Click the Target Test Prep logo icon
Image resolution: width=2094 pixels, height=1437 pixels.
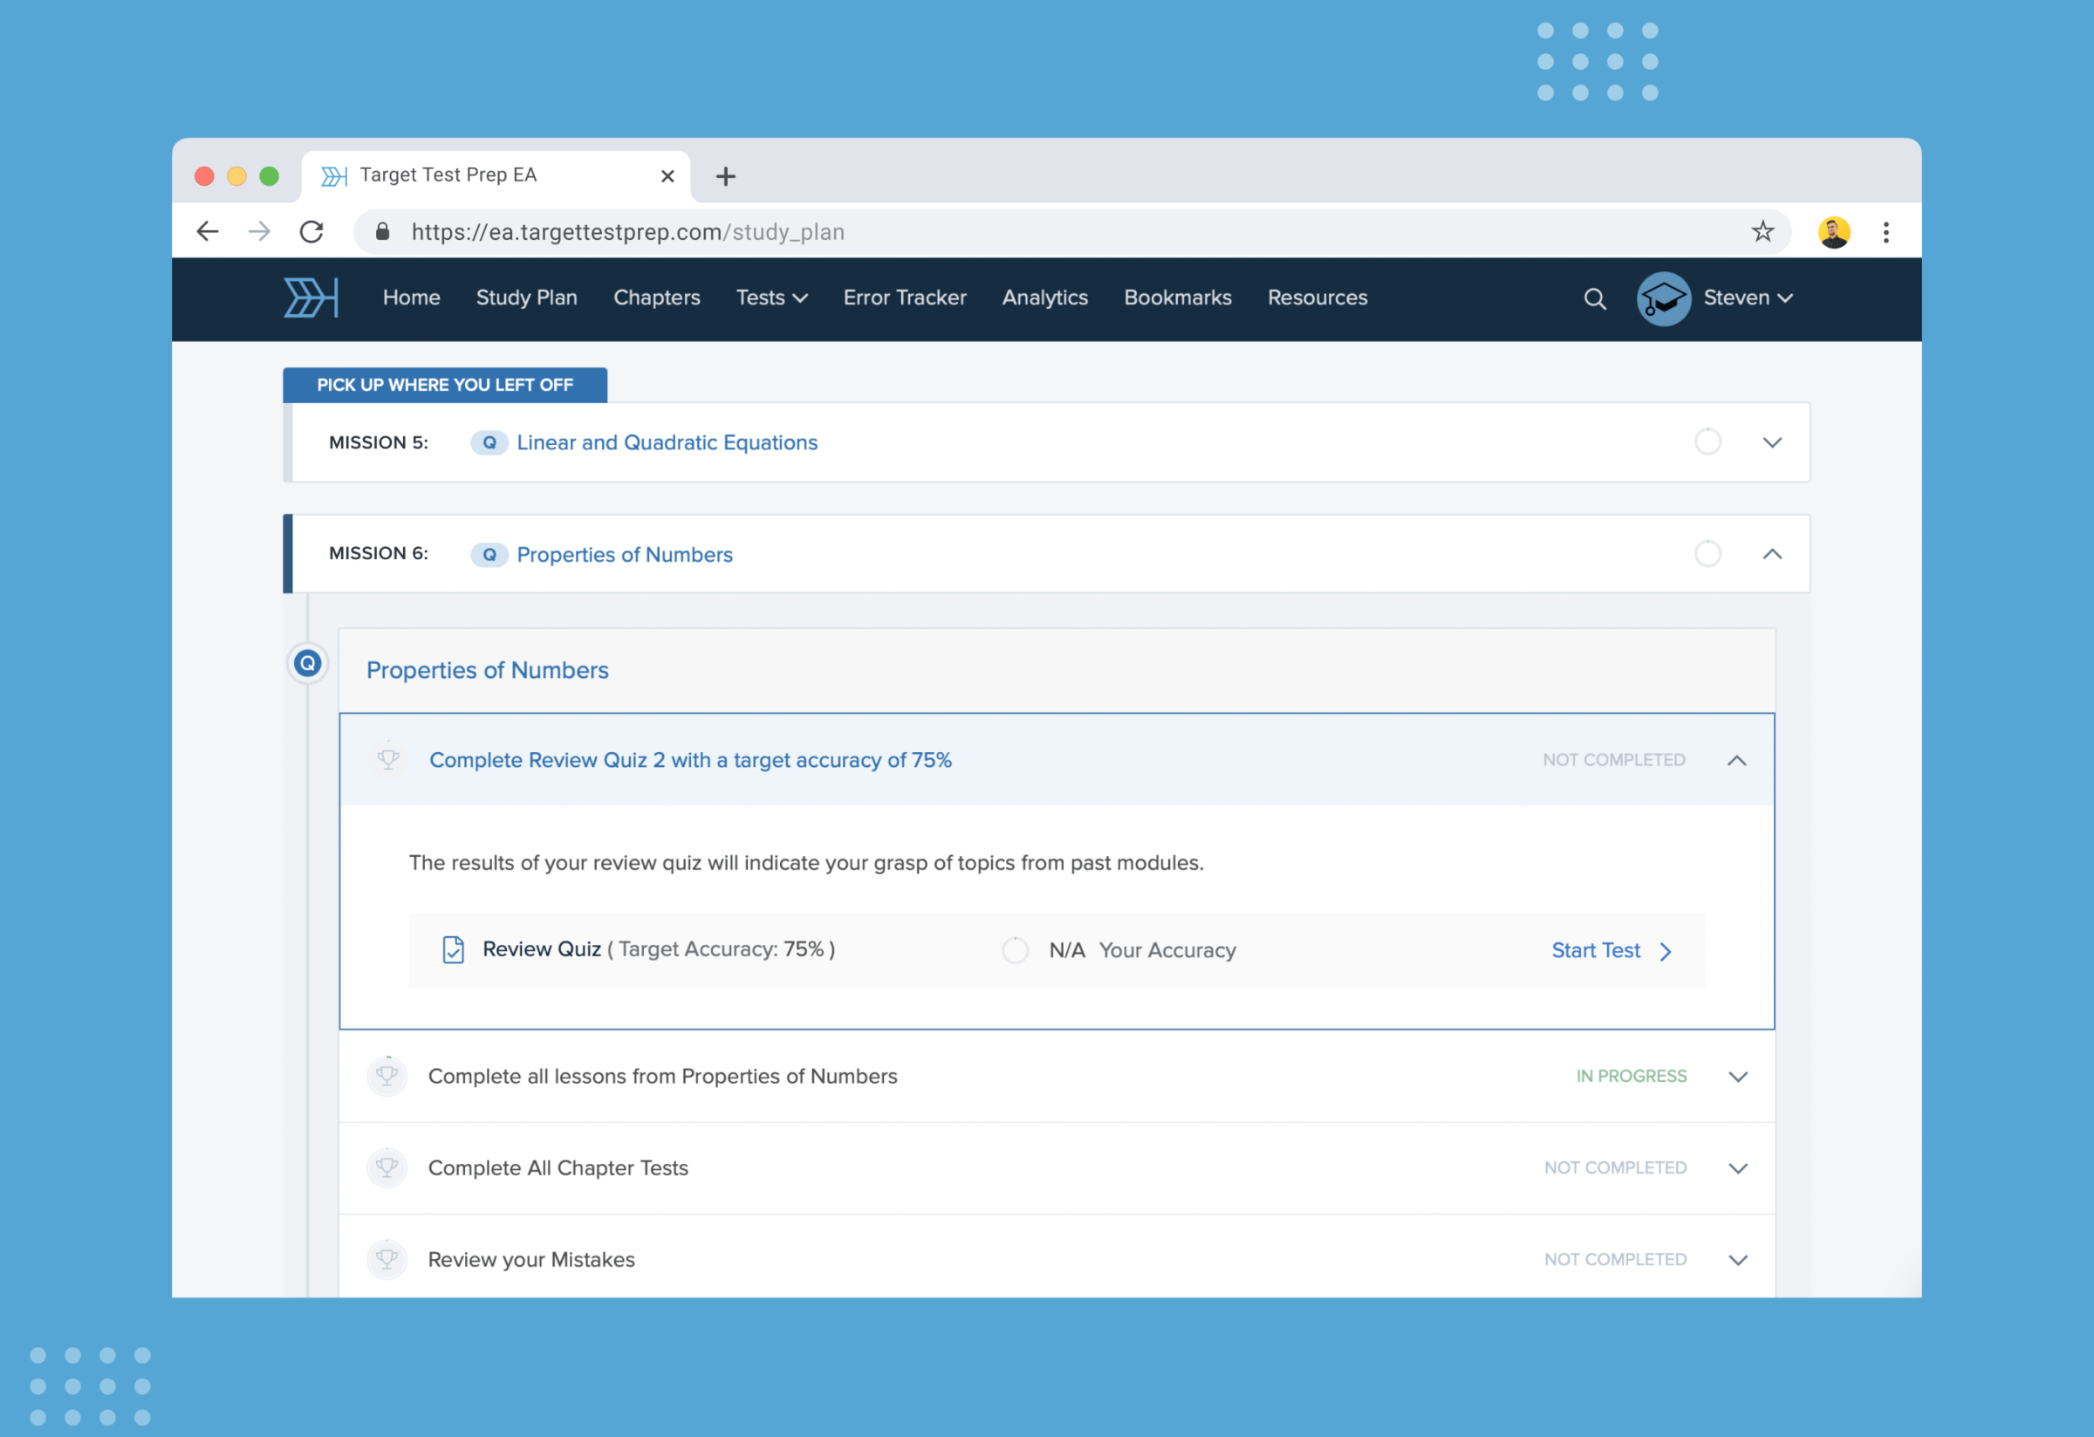pyautogui.click(x=311, y=298)
